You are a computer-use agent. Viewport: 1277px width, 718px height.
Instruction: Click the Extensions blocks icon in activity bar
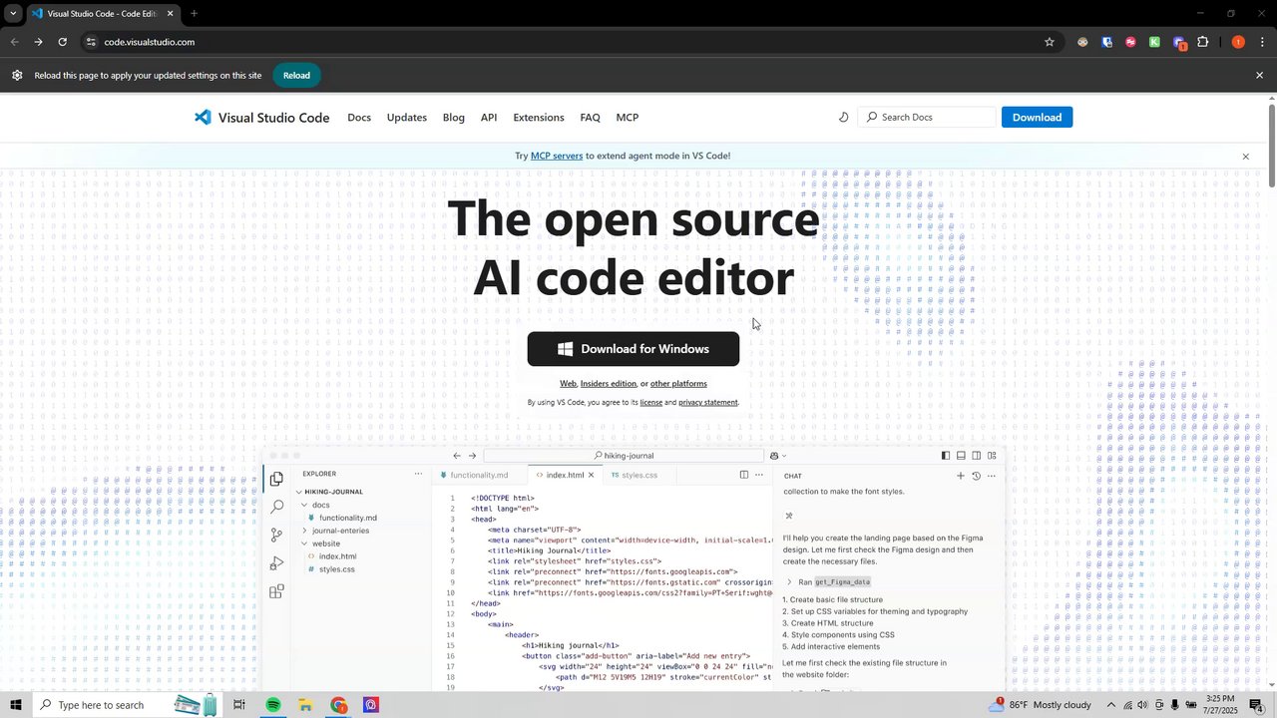[276, 591]
